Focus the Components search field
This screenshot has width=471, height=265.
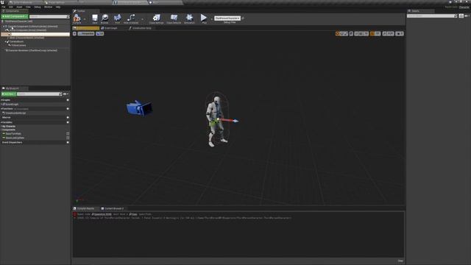[49, 16]
